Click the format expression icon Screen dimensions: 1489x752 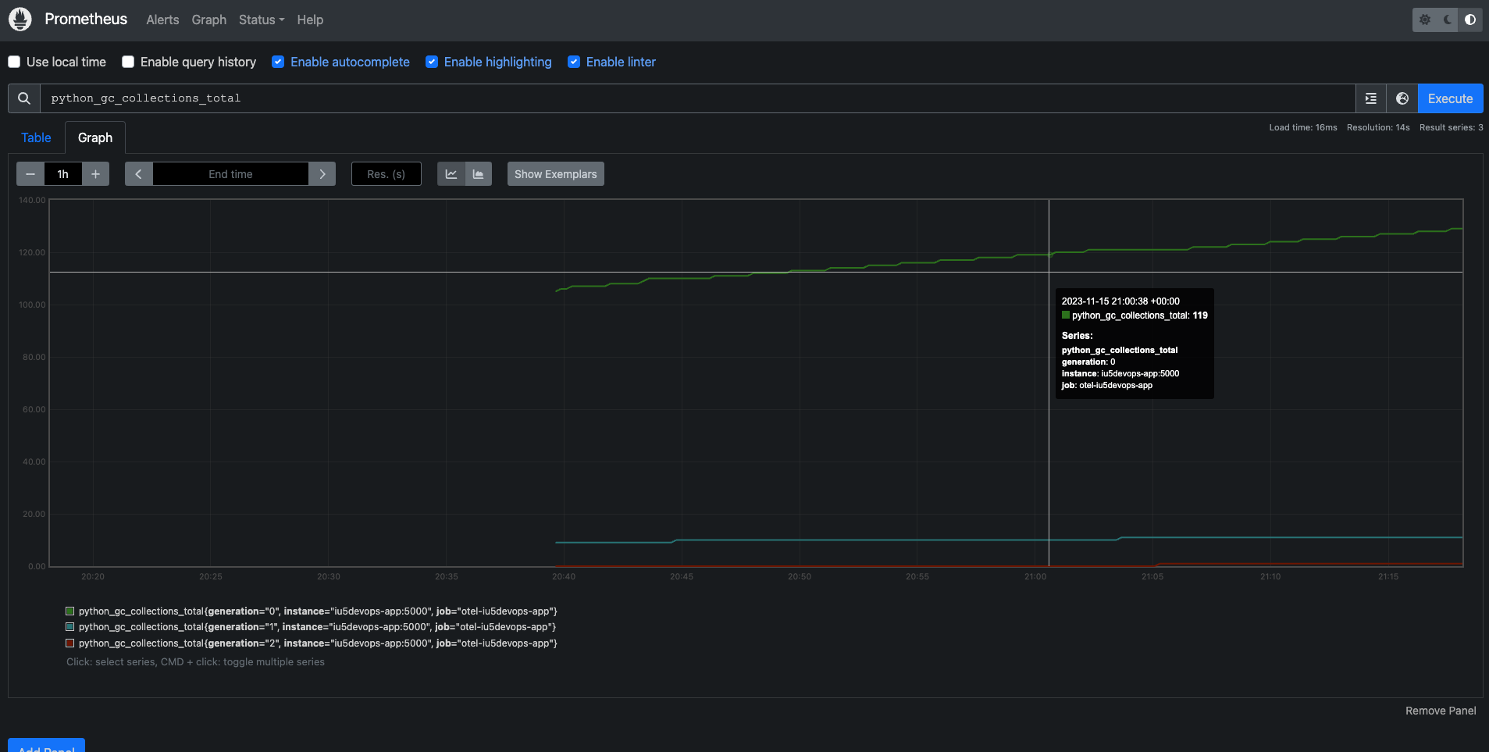point(1370,98)
